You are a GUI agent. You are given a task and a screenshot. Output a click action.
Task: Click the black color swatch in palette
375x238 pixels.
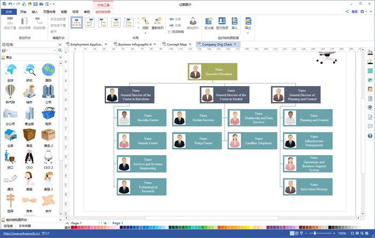pyautogui.click(x=330, y=227)
